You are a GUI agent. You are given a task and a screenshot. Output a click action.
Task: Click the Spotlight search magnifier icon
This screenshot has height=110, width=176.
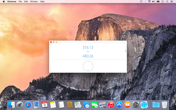pyautogui.click(x=167, y=1)
